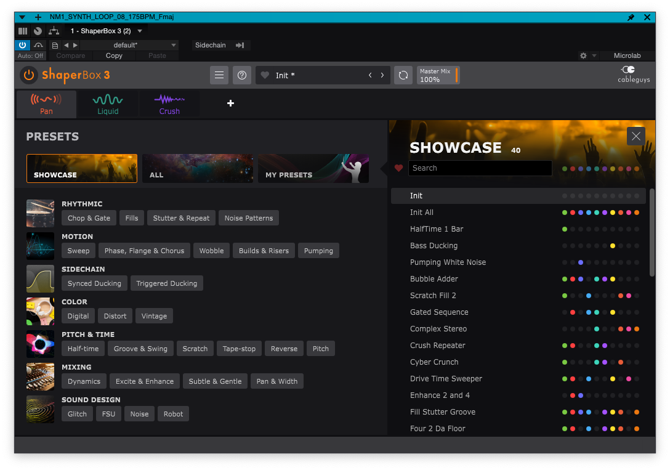Select the Pan shaper tab

[x=46, y=104]
